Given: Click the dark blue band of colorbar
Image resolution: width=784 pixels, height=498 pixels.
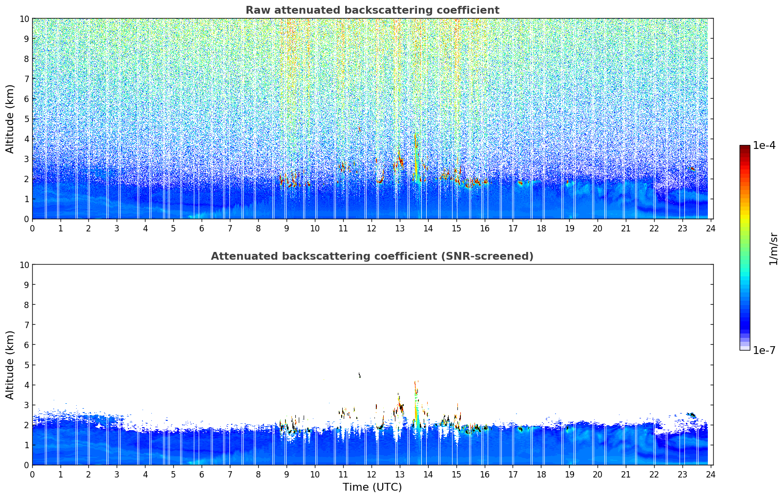Looking at the screenshot, I should pyautogui.click(x=744, y=322).
